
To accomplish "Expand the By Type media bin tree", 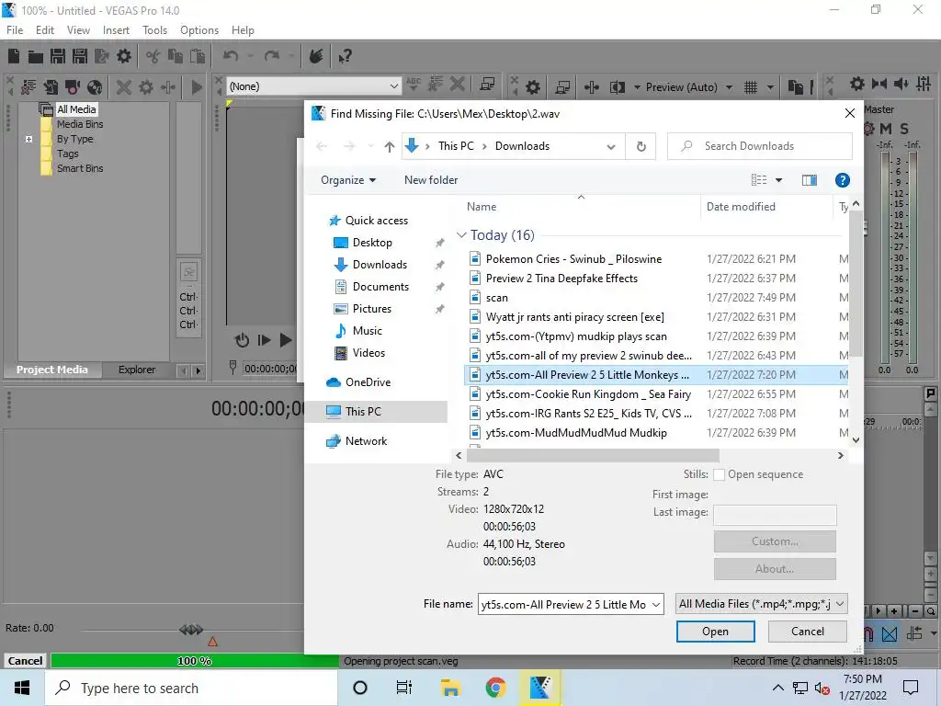I will [x=28, y=140].
